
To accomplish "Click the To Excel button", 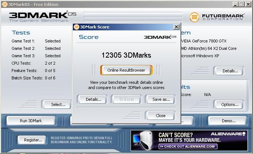I will pos(127,99).
